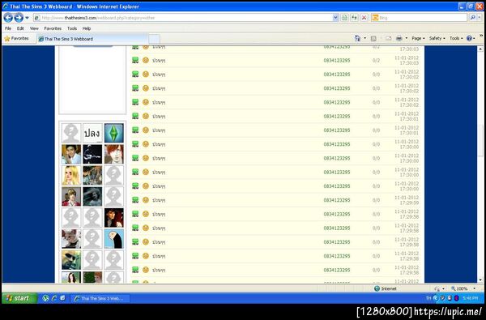Toggle the Compatibility View page icon

[x=344, y=18]
